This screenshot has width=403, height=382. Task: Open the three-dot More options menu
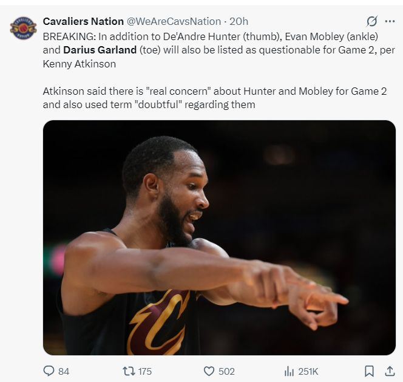coord(390,21)
